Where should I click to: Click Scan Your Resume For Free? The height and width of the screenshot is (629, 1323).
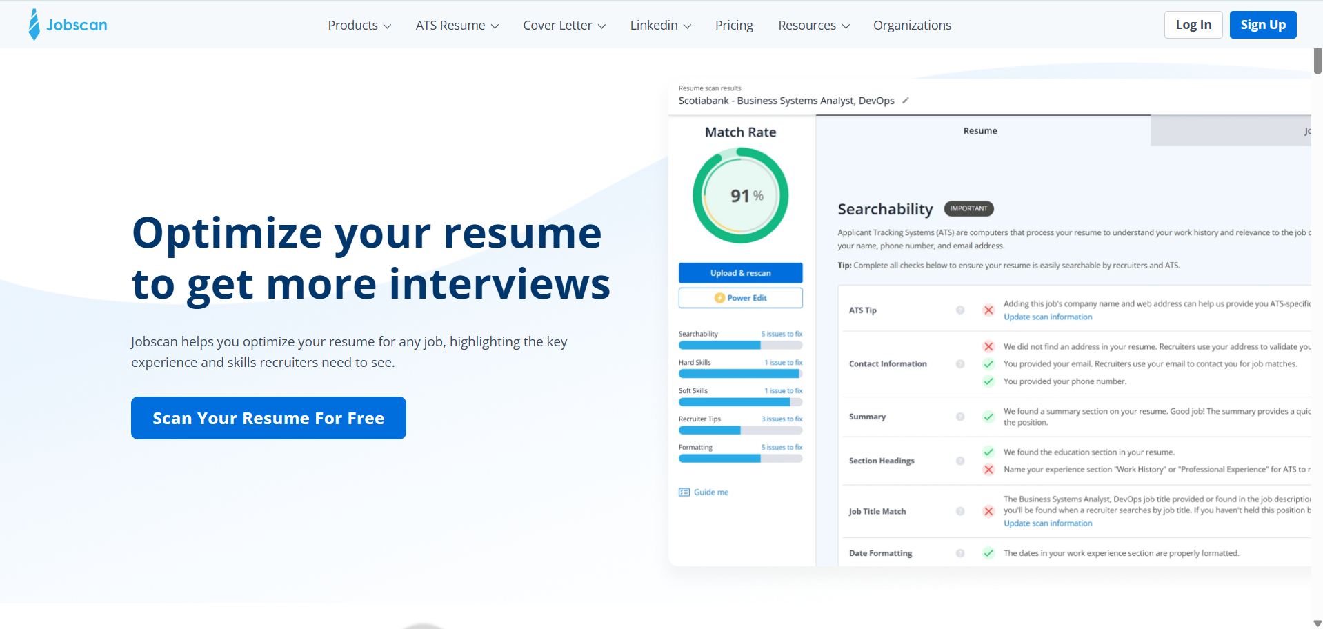click(x=268, y=418)
